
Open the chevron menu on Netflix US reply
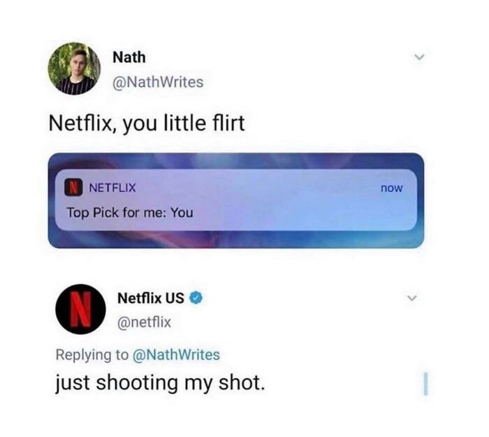[x=412, y=298]
